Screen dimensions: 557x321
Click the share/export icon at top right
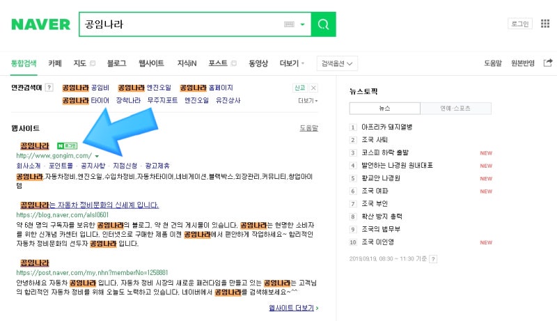pos(548,63)
